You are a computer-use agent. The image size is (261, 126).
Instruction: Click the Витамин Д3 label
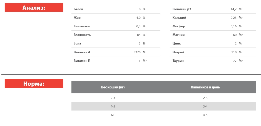point(182,9)
